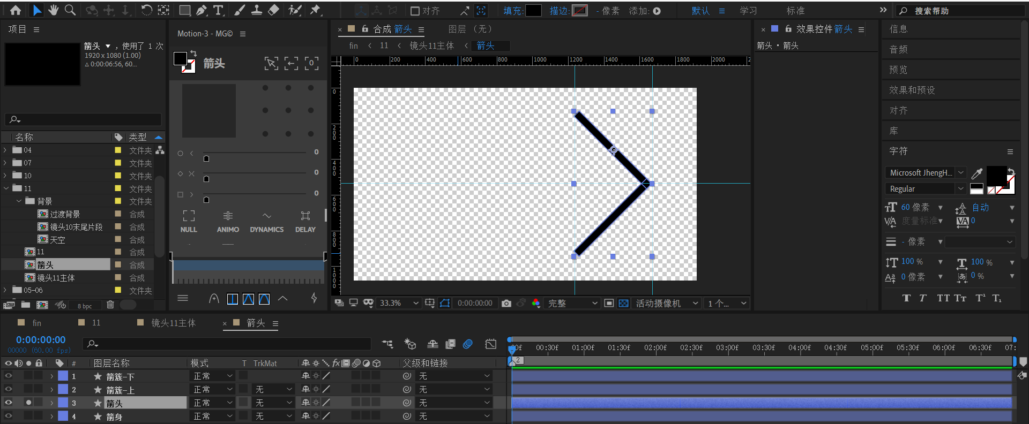Create new folder in Project panel
This screenshot has height=424, width=1029.
pos(26,305)
